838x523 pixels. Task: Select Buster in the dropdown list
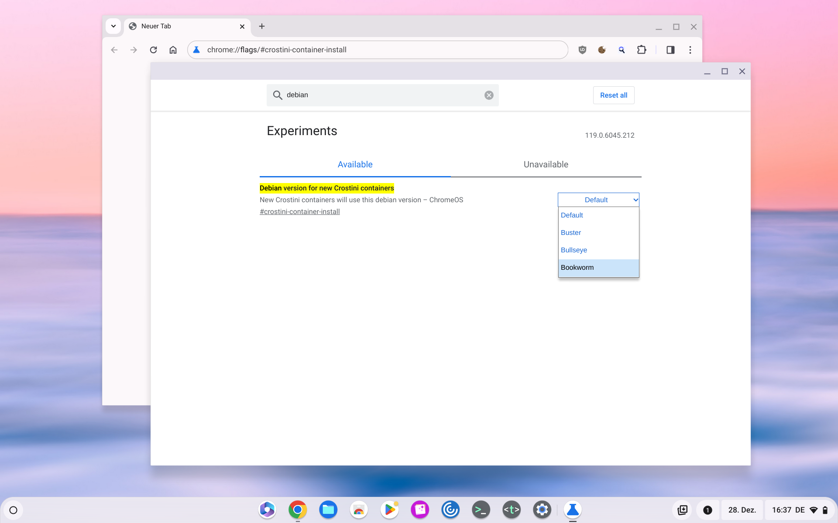[x=598, y=233]
